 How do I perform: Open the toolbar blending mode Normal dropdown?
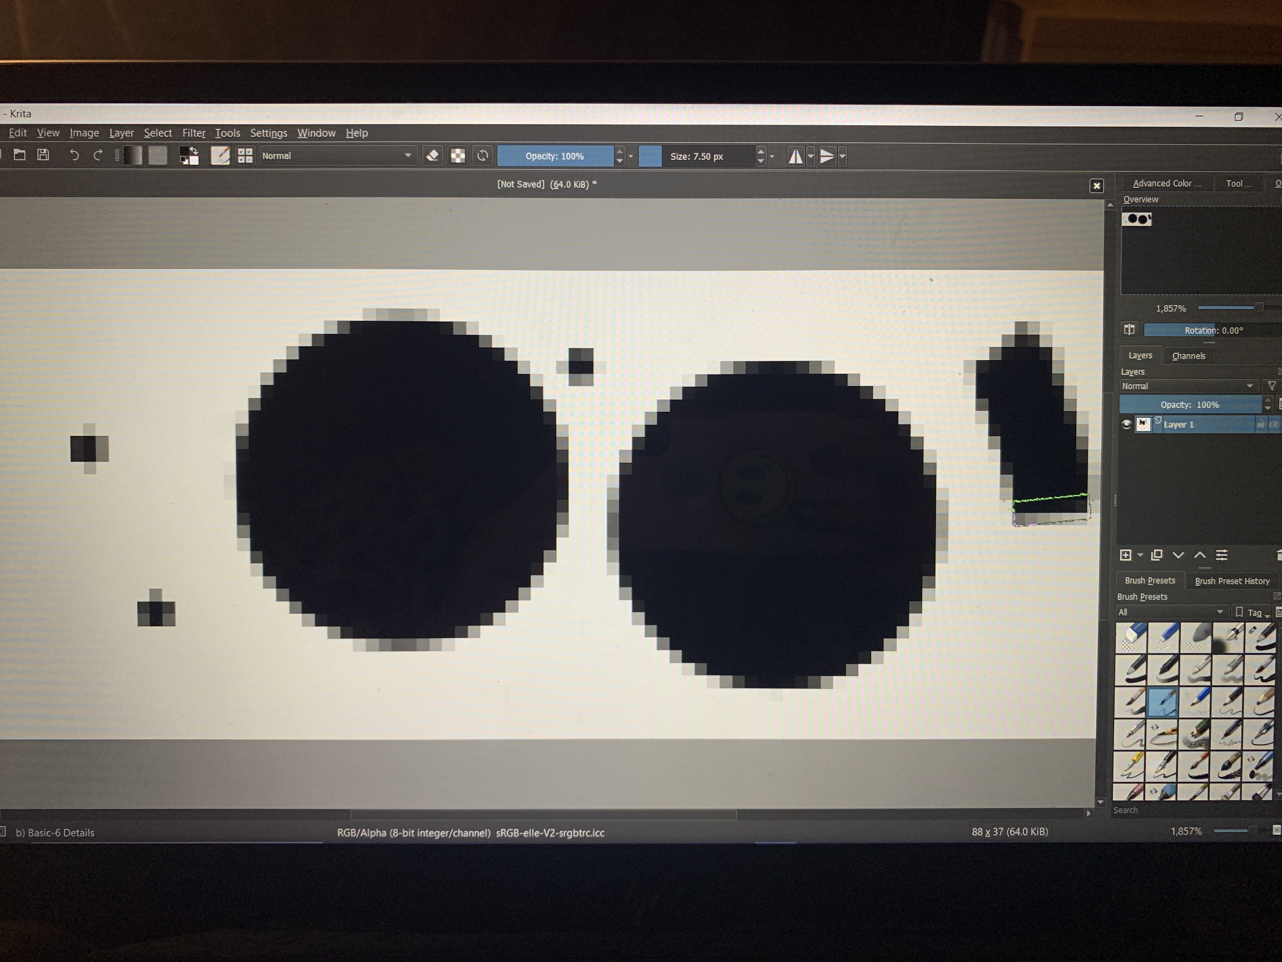point(336,156)
